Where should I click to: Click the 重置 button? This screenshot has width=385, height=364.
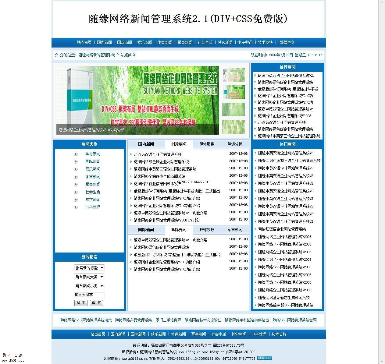97,303
